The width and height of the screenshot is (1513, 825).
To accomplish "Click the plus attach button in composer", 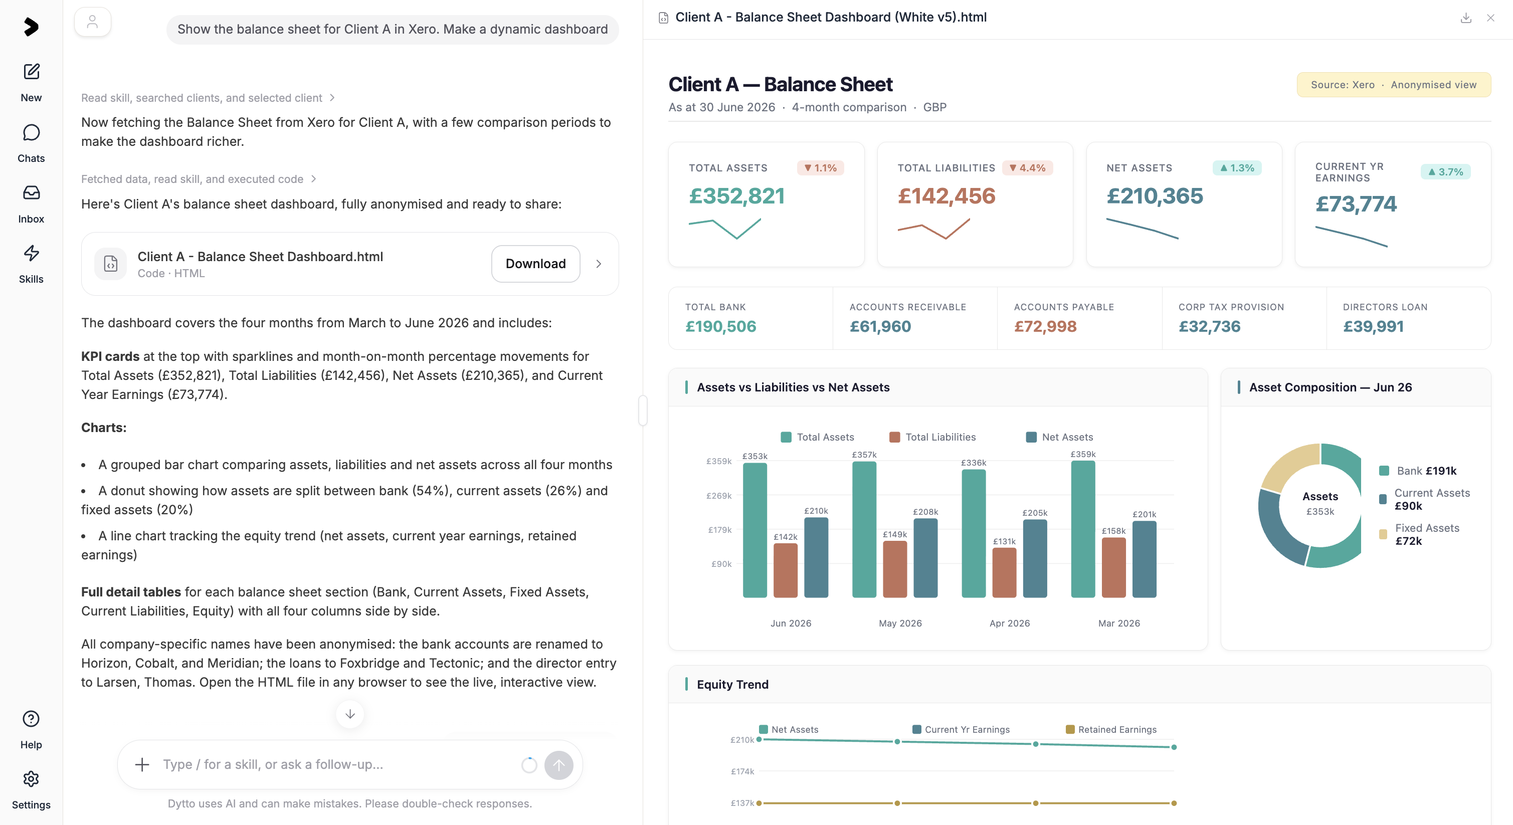I will click(142, 764).
